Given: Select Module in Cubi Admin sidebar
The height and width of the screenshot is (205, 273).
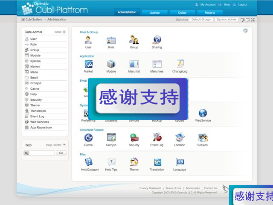Looking at the screenshot, I should point(45,56).
